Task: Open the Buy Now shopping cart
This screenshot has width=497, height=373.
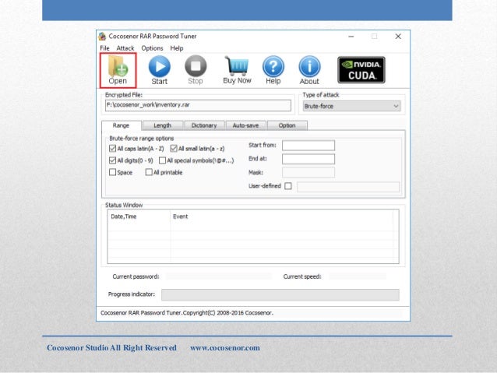Action: click(x=237, y=66)
